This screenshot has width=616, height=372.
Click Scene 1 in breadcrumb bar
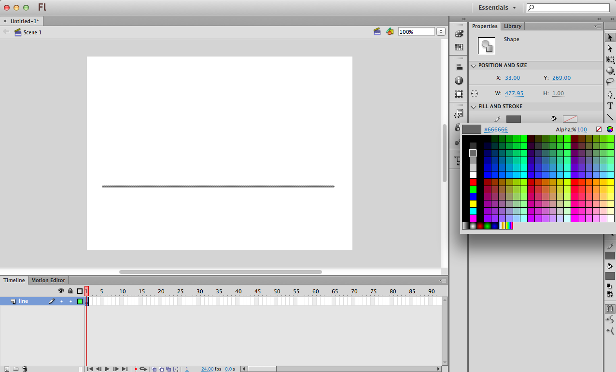[32, 32]
